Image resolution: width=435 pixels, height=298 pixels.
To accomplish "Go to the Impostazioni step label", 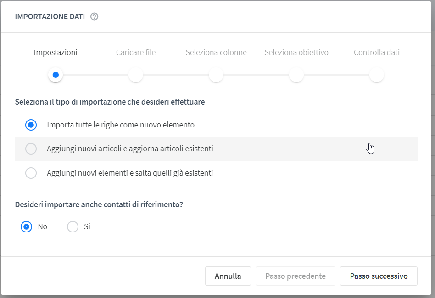I will (x=56, y=52).
